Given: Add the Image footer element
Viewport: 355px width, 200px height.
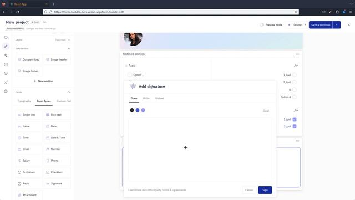Looking at the screenshot, I should 28,71.
